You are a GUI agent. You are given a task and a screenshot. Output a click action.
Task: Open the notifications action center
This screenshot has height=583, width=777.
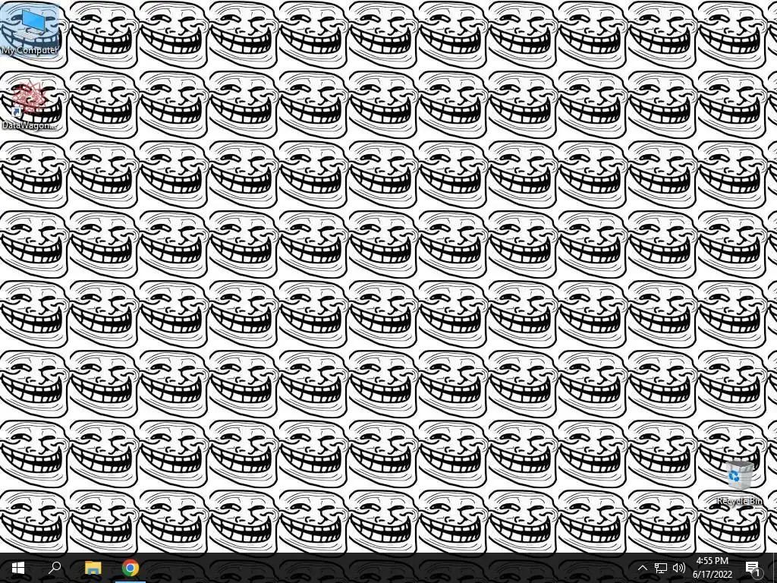point(753,568)
